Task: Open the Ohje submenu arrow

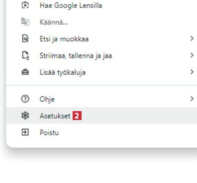Action: (192, 99)
